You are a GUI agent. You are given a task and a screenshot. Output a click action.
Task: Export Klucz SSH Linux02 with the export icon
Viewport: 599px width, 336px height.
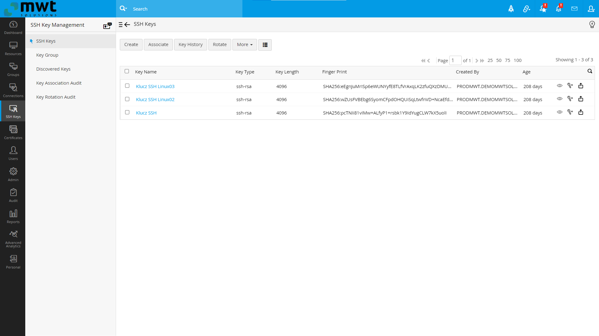pos(581,99)
